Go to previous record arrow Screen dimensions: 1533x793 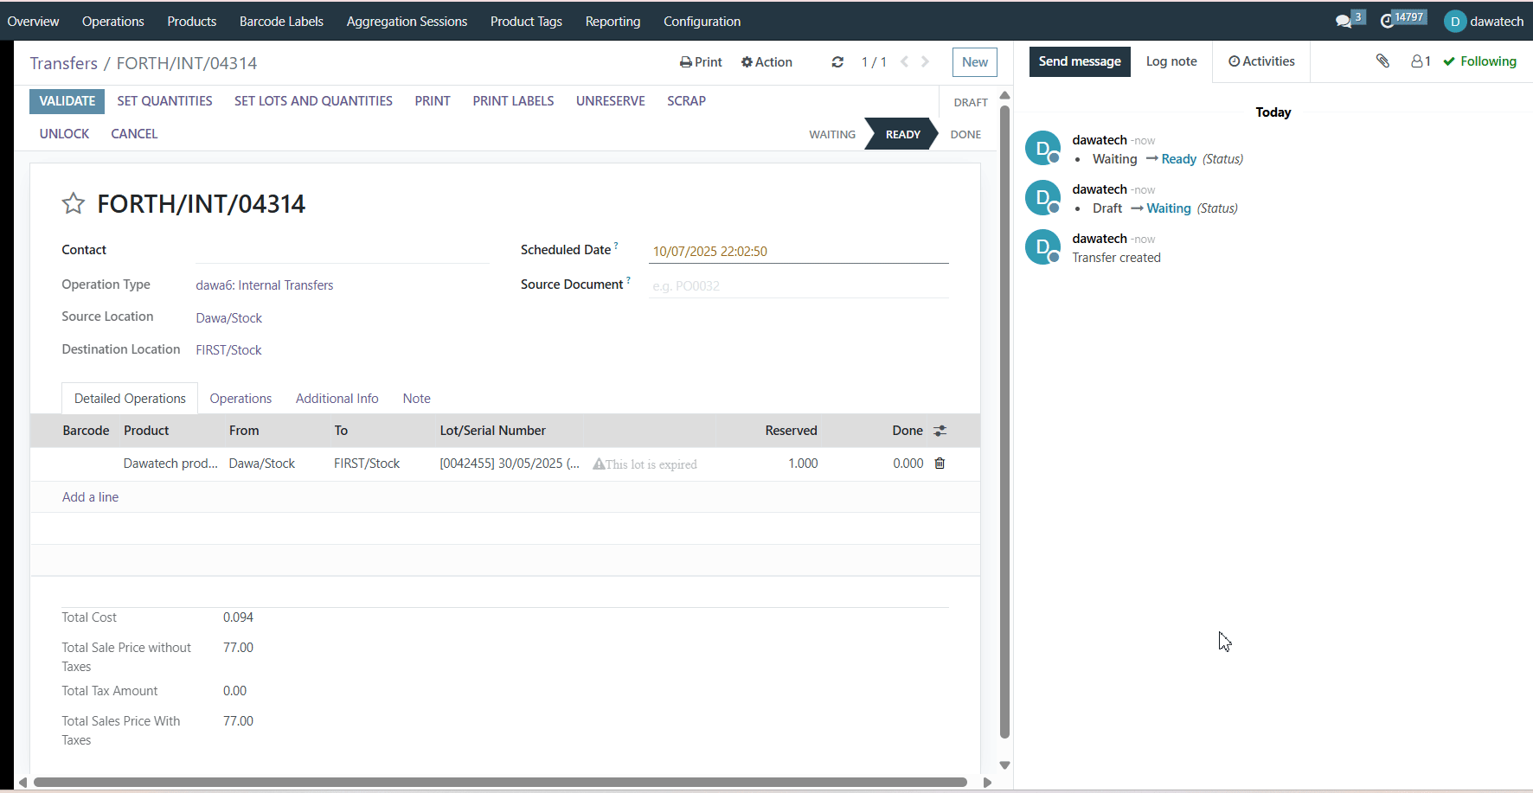coord(905,62)
